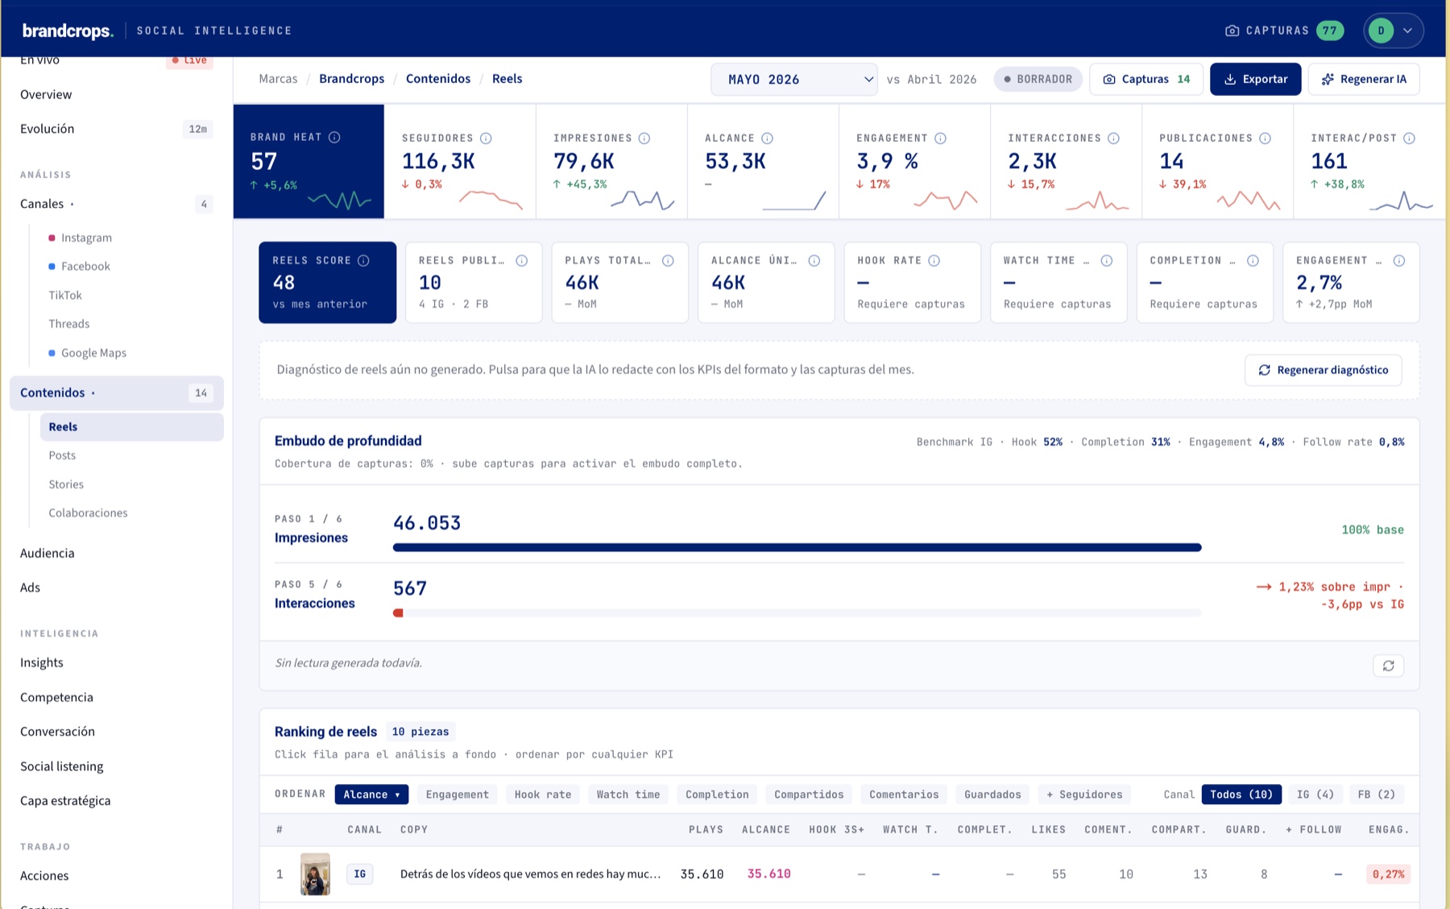Click the info icon next to Reels Score
Screen dimensions: 1450x909
363,260
